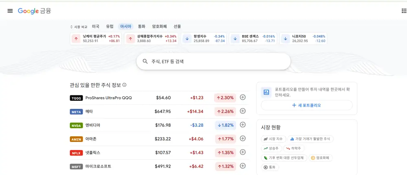Open the 상해종합주가지수 index card
The width and height of the screenshot is (407, 175).
pos(151,38)
